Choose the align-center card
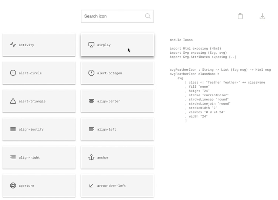Image resolution: width=278 pixels, height=200 pixels. pyautogui.click(x=117, y=101)
